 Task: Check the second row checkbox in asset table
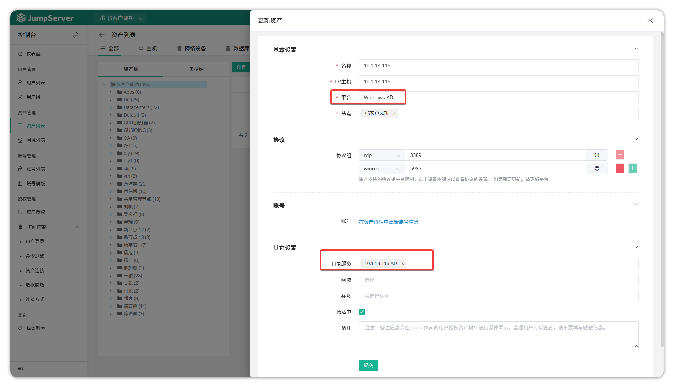click(x=240, y=101)
